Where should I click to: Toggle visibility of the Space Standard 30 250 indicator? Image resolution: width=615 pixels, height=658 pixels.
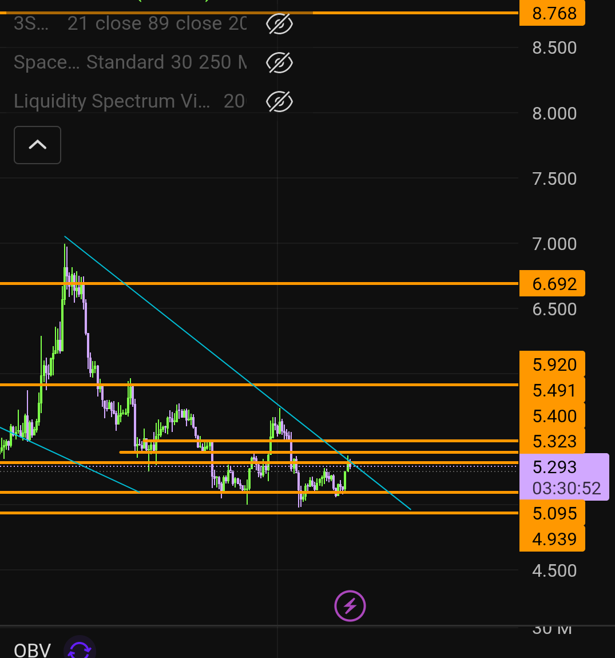(279, 62)
